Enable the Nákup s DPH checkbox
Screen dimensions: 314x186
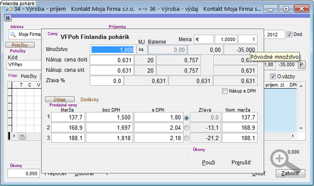[225, 91]
